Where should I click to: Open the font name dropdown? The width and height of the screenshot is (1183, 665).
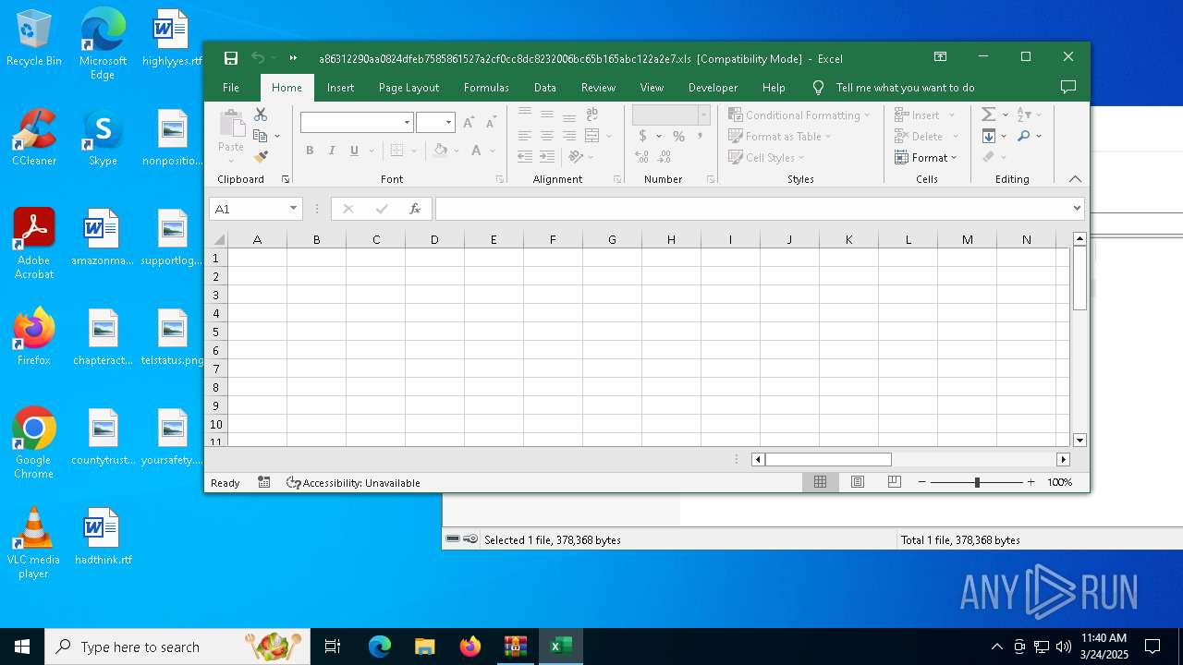(x=407, y=123)
